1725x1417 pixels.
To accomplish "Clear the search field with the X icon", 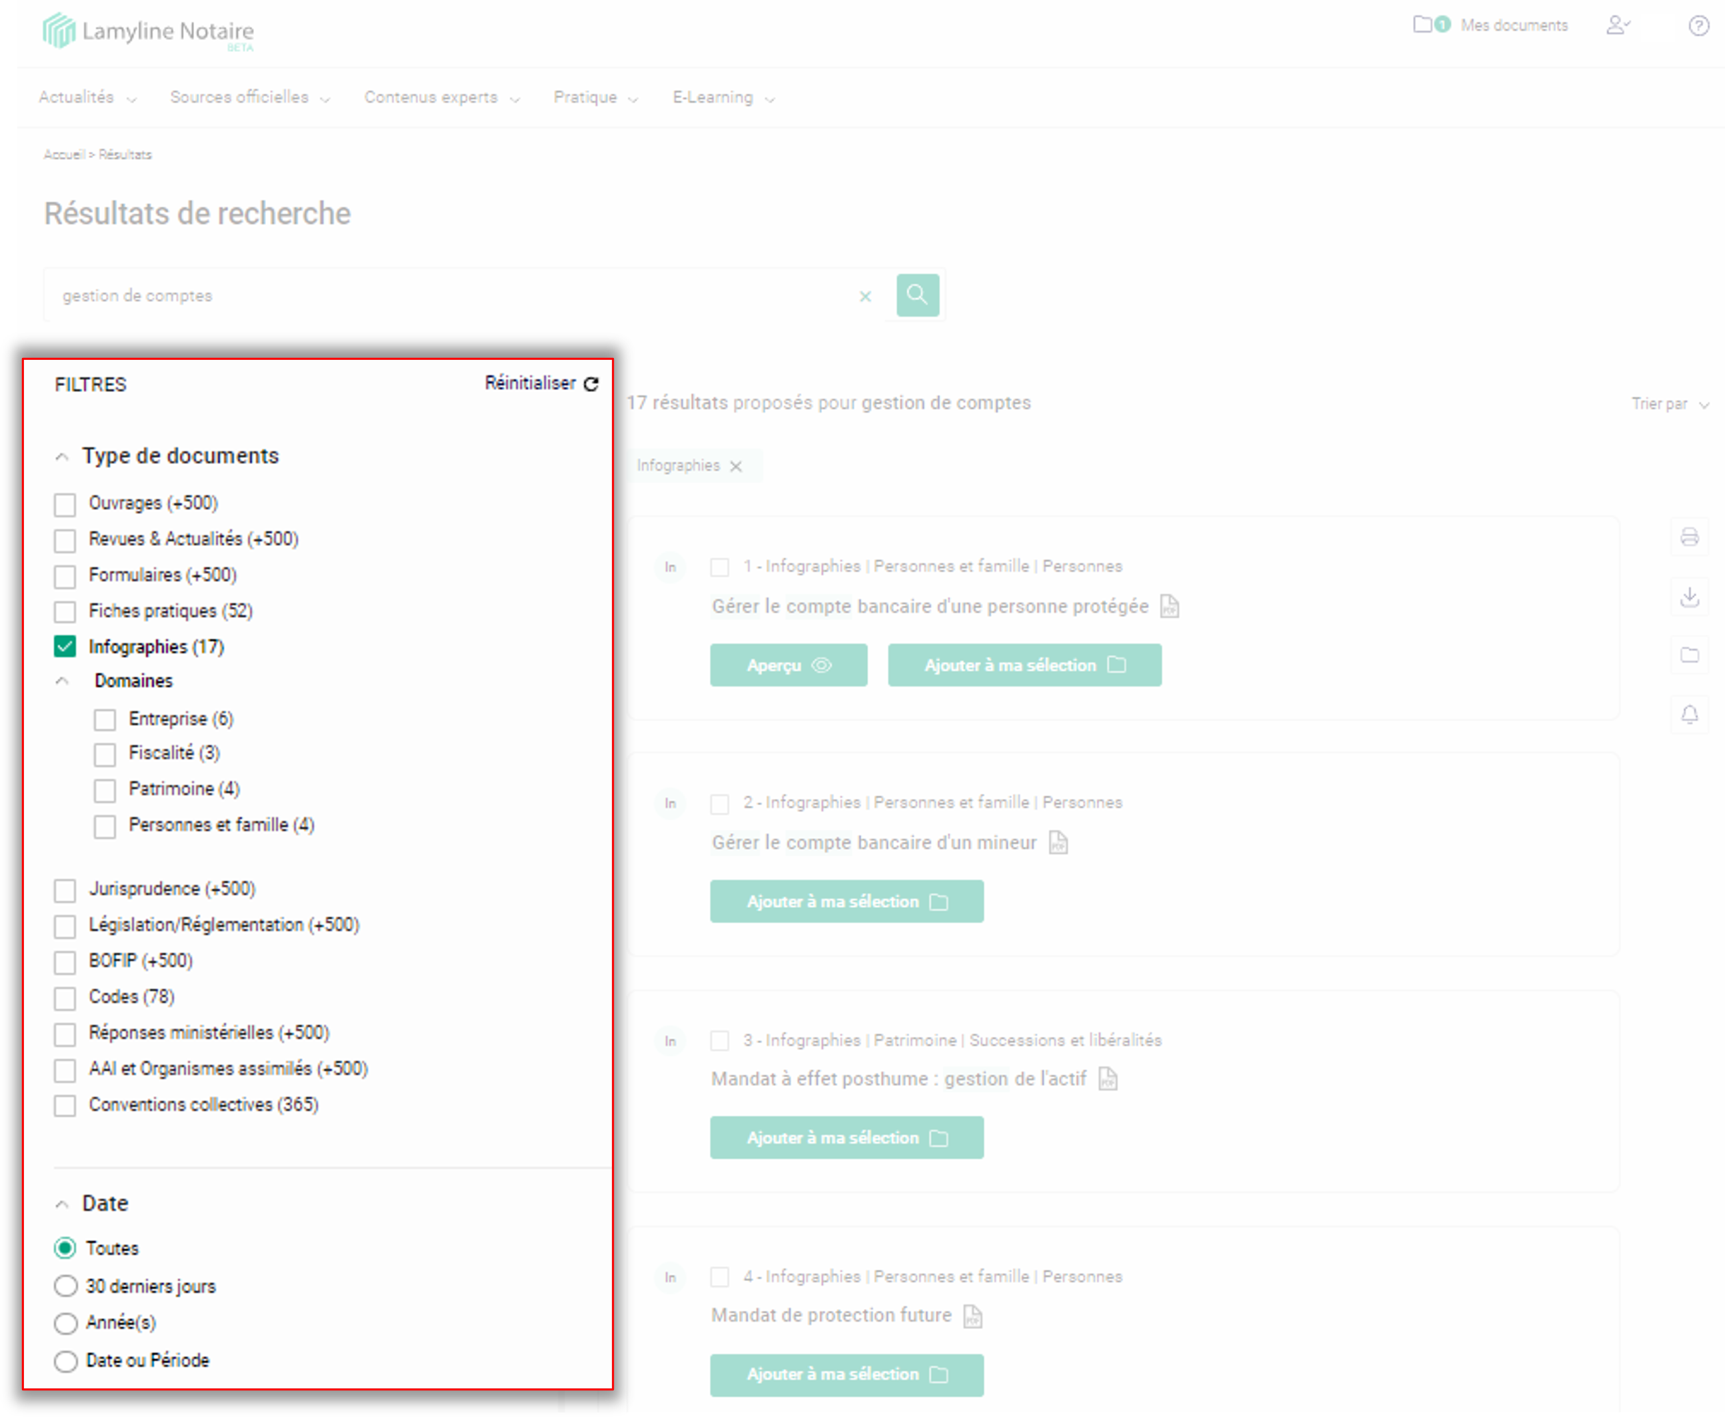I will pyautogui.click(x=865, y=297).
